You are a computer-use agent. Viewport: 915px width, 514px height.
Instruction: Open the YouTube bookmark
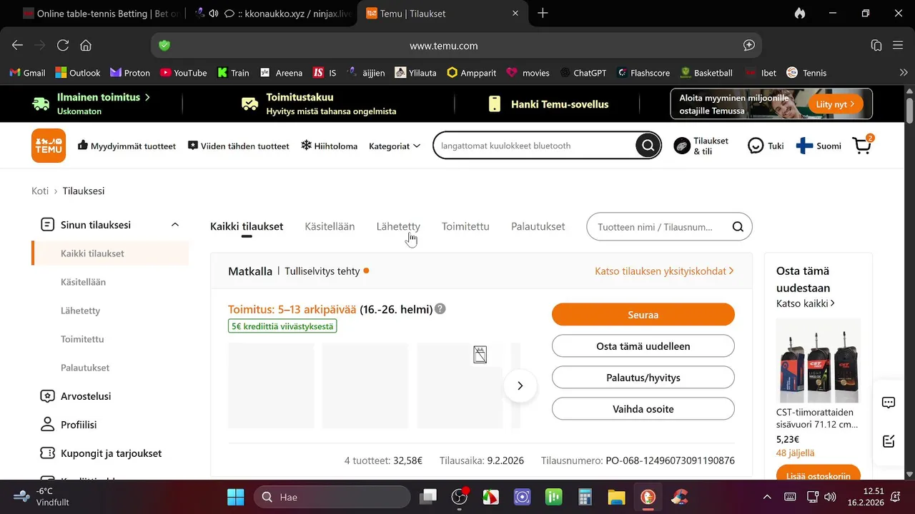[184, 73]
